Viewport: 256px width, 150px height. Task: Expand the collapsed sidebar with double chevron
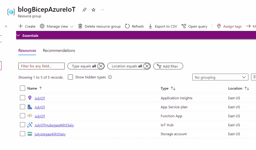pyautogui.click(x=6, y=26)
